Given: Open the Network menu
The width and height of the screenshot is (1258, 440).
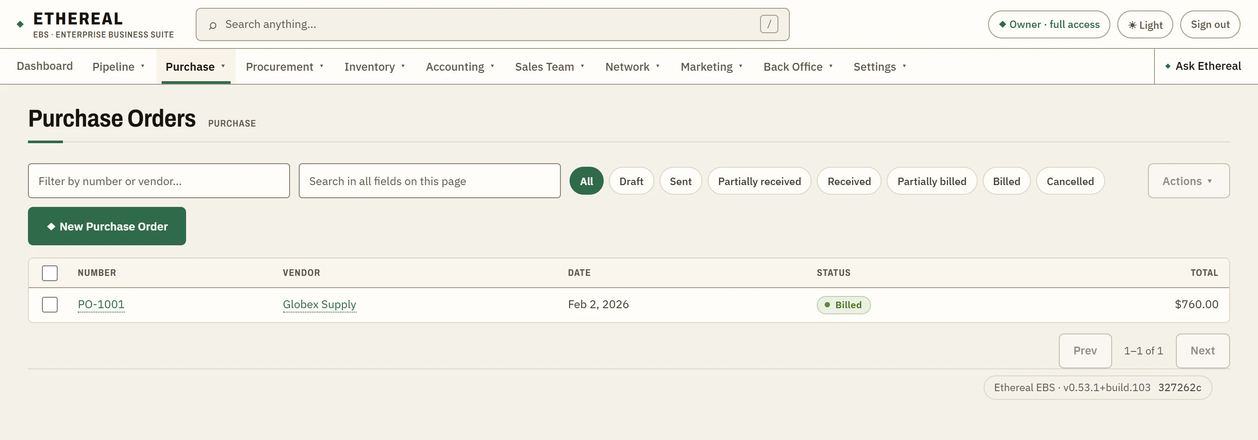Looking at the screenshot, I should pos(632,66).
